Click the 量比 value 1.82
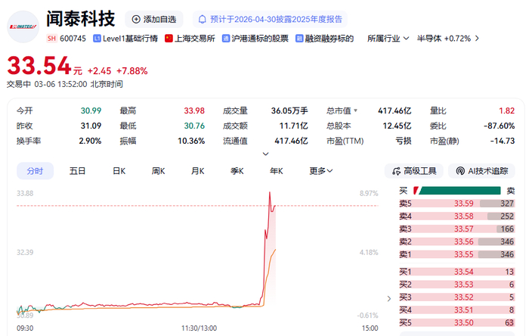The image size is (529, 336). pos(507,110)
